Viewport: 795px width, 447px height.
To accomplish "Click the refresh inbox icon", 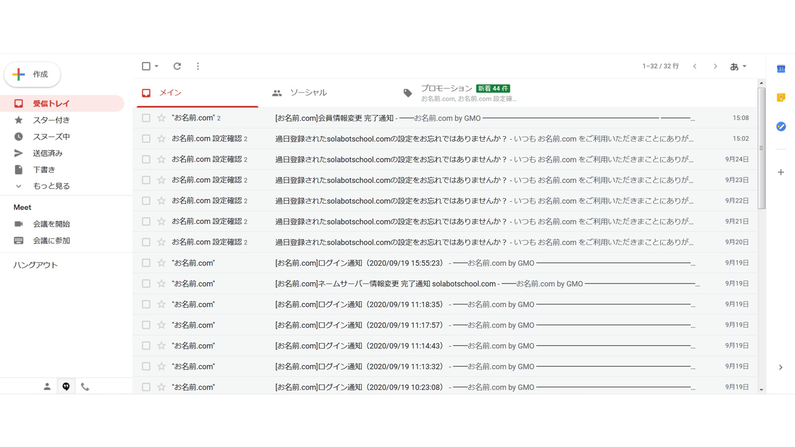I will click(177, 66).
